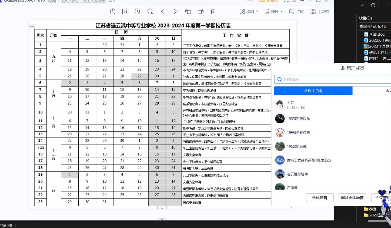Click the avatar of 王芸

280,105
